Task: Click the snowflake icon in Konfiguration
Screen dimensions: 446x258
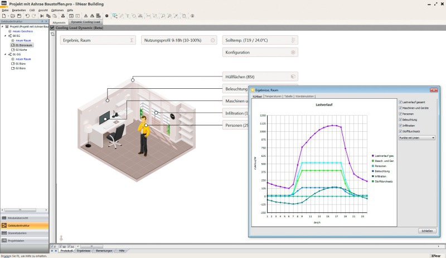Action: click(293, 52)
